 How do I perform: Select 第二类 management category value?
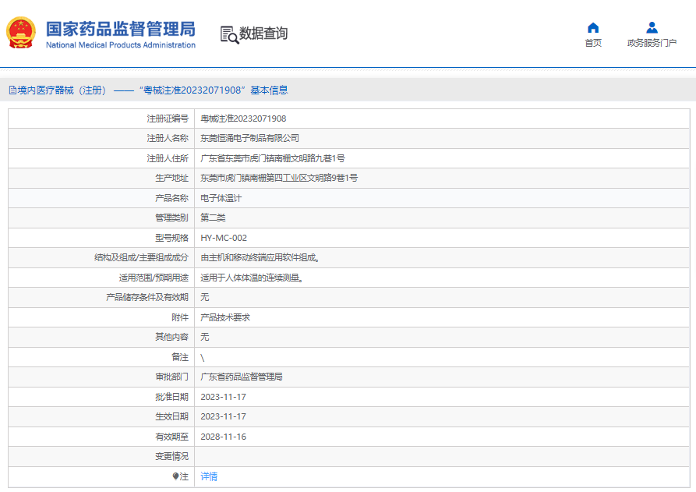click(x=213, y=218)
